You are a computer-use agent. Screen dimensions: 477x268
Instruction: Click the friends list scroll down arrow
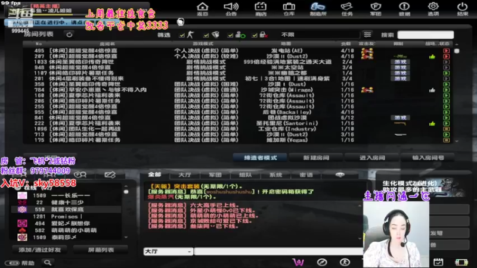pyautogui.click(x=126, y=237)
